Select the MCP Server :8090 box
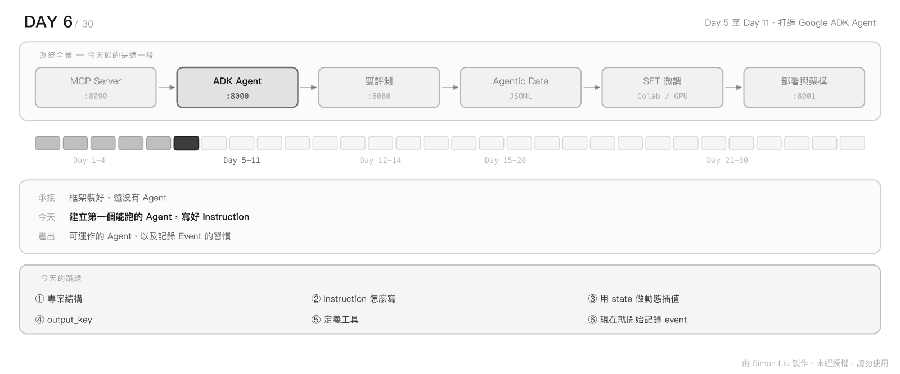 (x=96, y=88)
